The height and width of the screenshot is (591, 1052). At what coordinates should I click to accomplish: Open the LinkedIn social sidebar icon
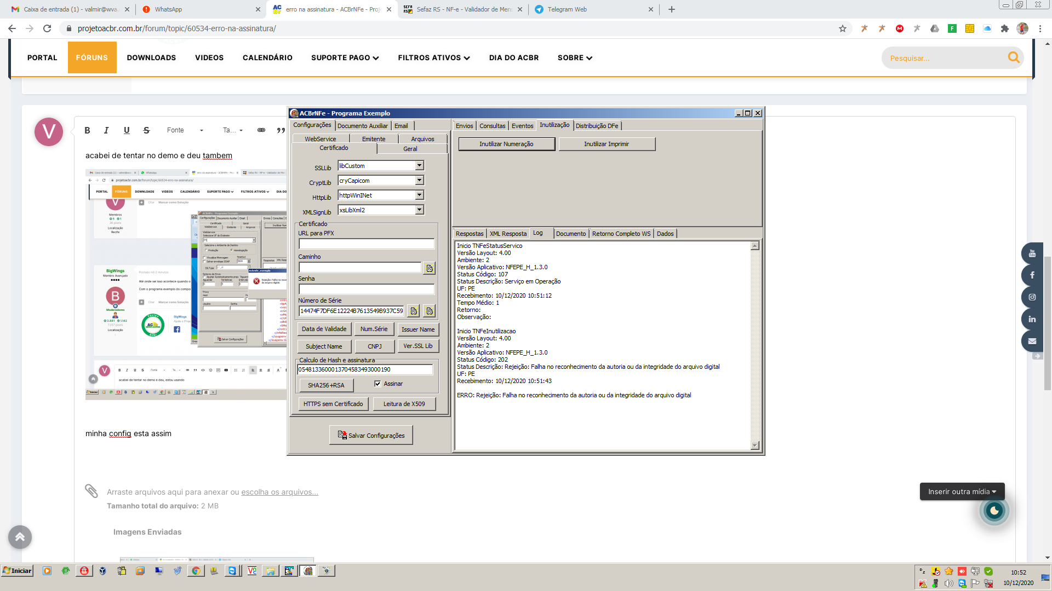click(x=1032, y=319)
